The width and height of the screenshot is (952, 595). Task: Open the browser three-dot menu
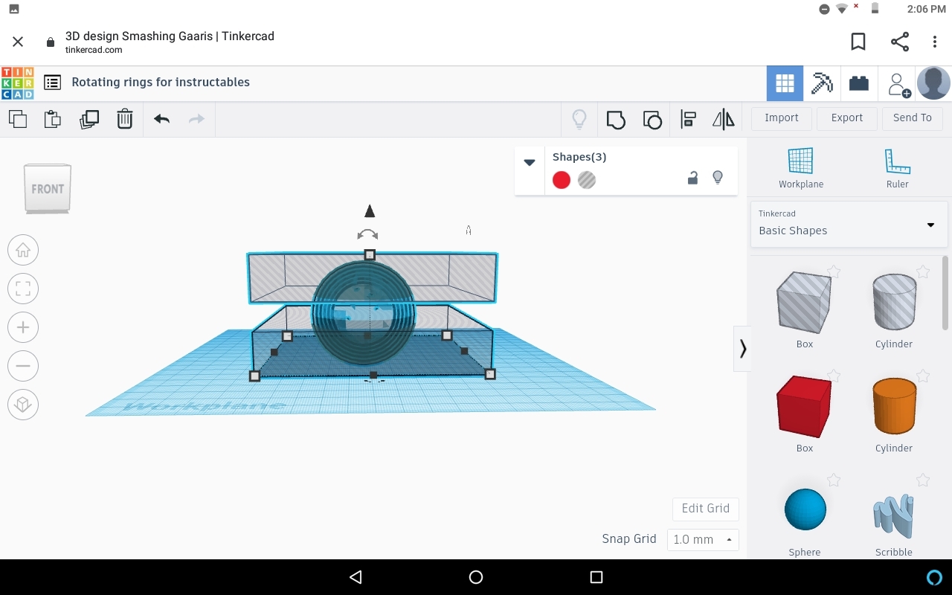[935, 42]
